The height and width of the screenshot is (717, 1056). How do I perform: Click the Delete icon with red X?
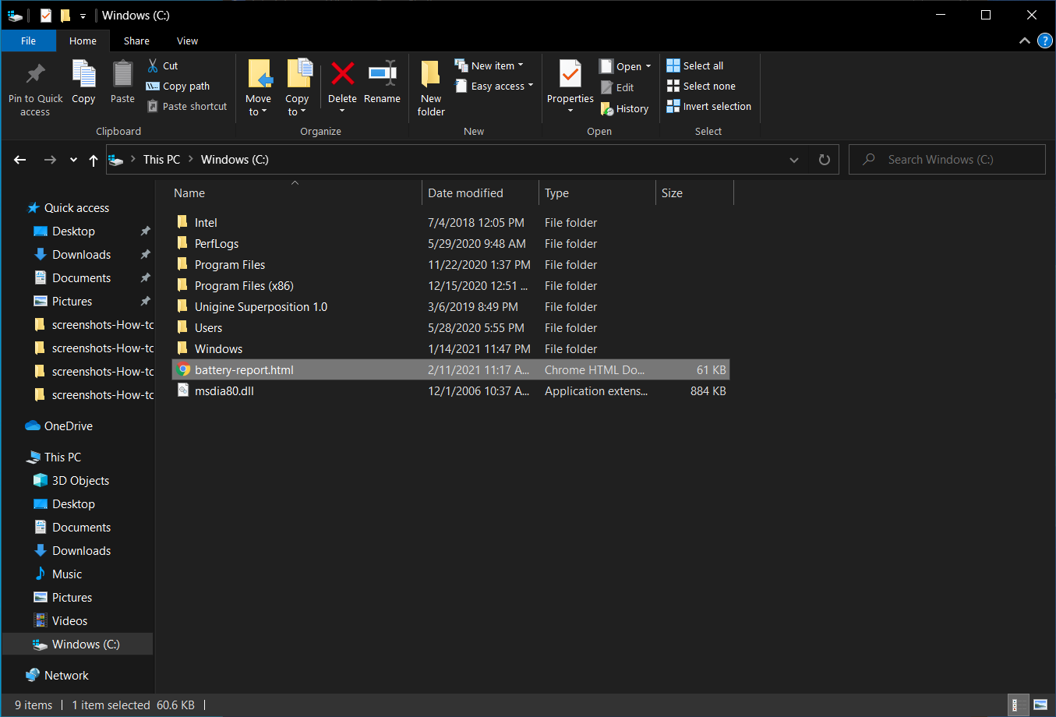click(342, 81)
